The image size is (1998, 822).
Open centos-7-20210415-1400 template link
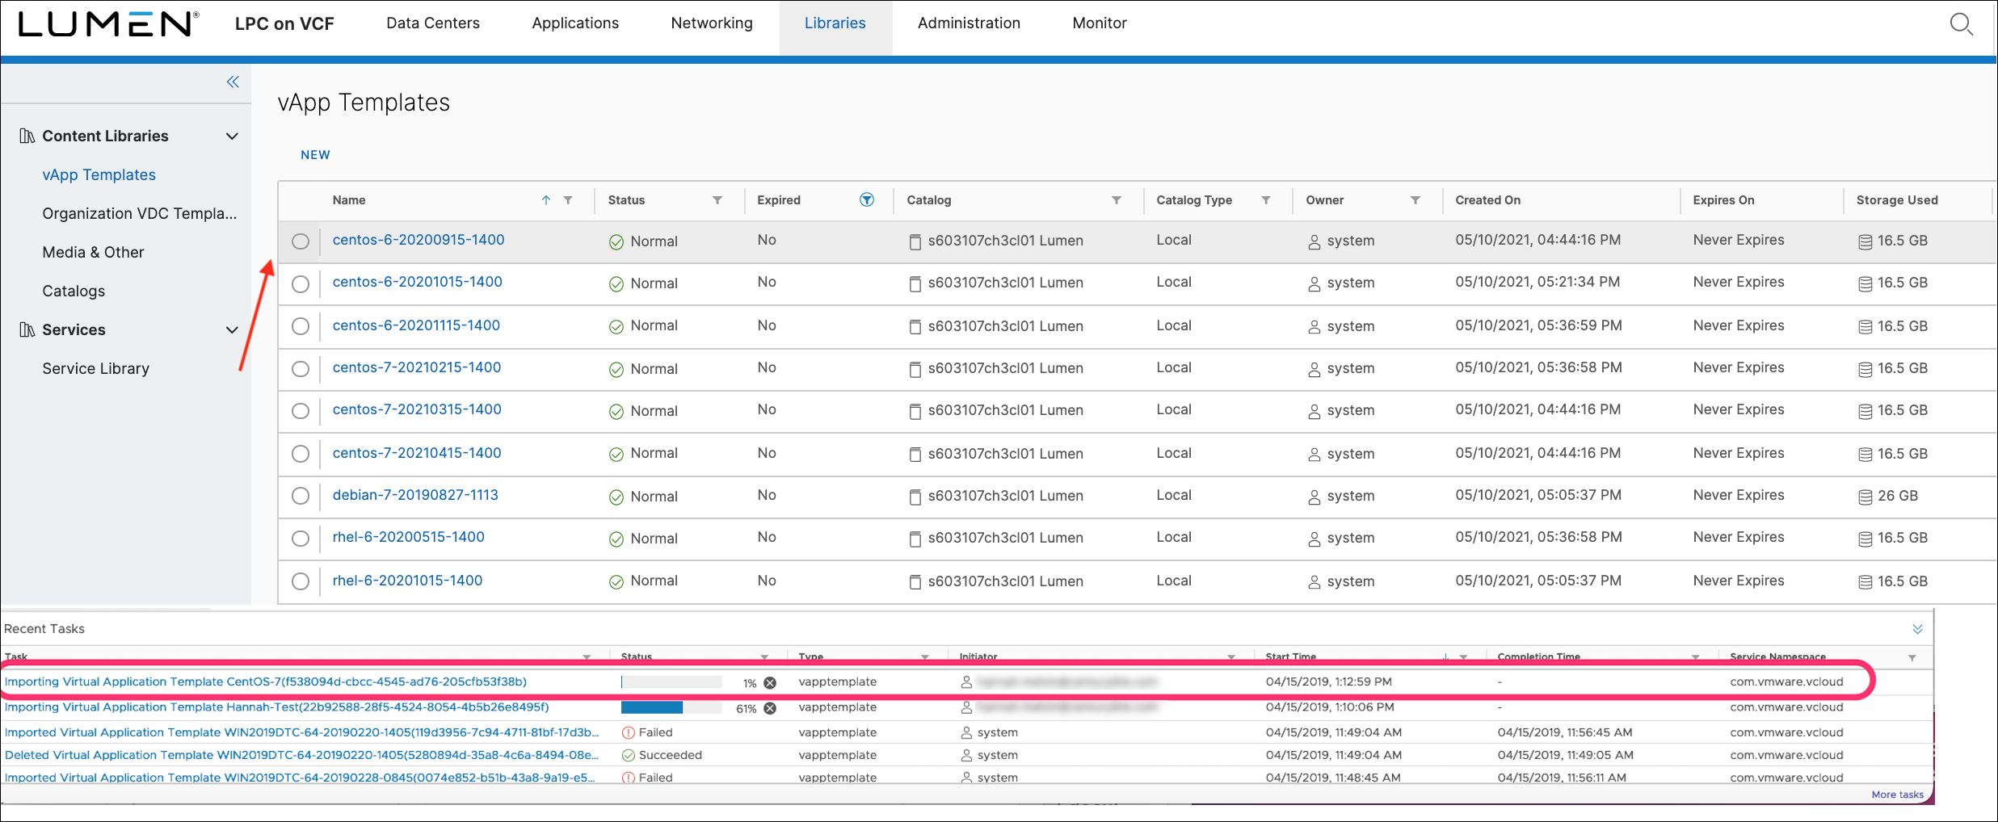[417, 453]
